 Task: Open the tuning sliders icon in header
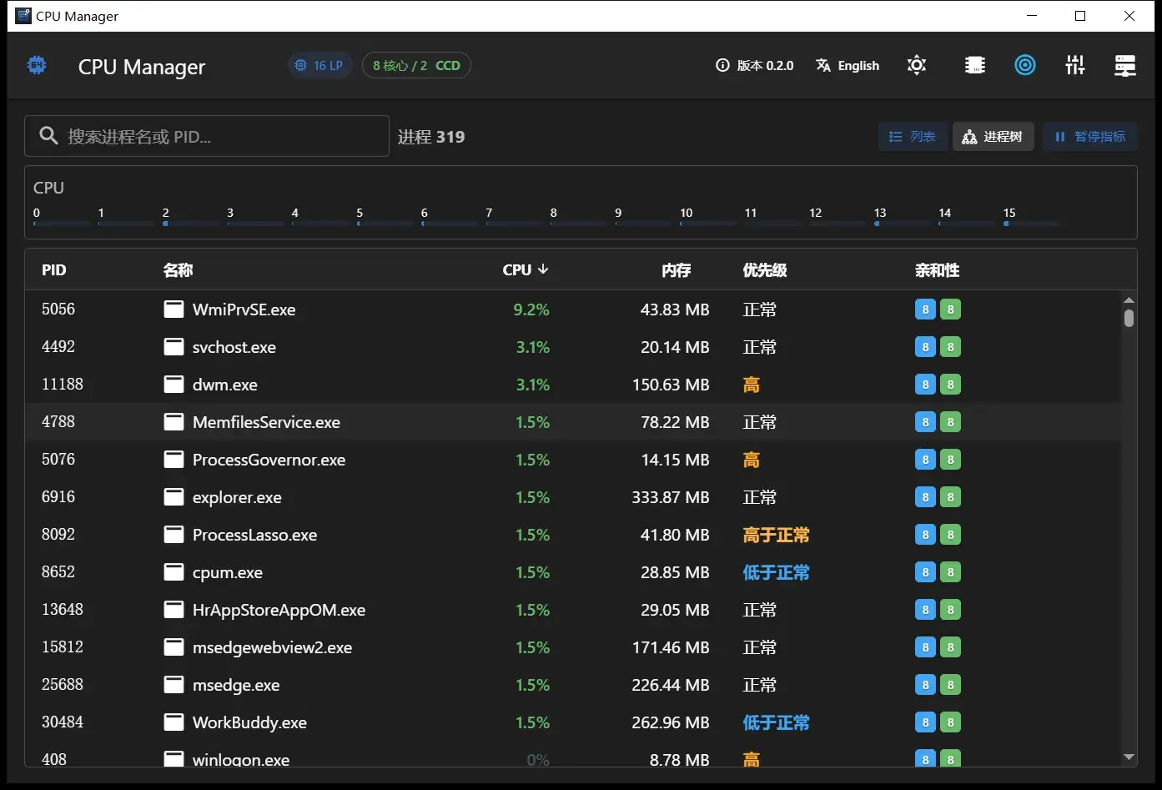click(x=1075, y=65)
